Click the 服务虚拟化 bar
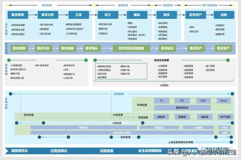The image size is (241, 160). pyautogui.click(x=182, y=108)
